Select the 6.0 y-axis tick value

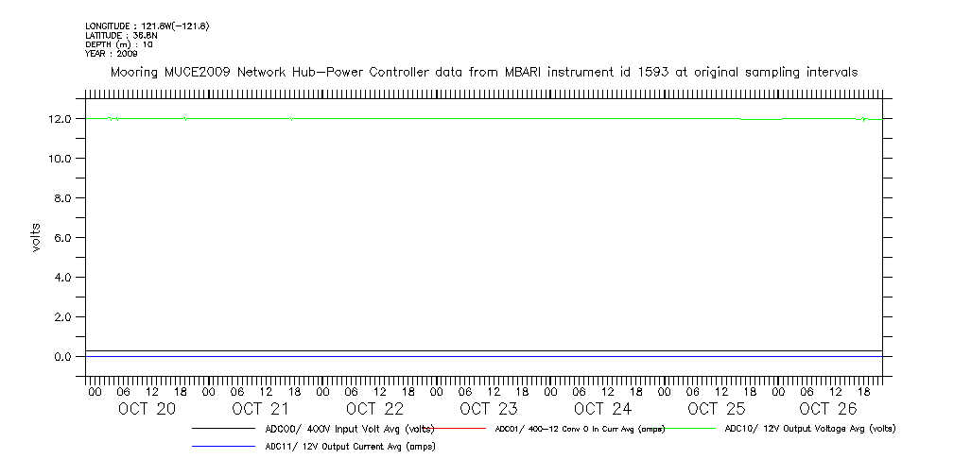pos(65,238)
